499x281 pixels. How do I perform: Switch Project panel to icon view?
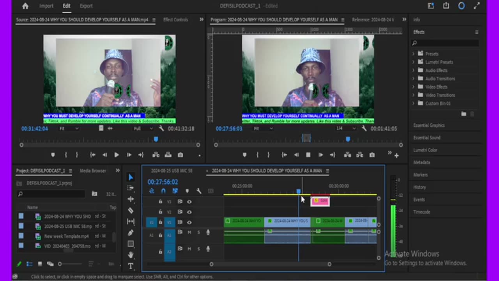pos(39,264)
